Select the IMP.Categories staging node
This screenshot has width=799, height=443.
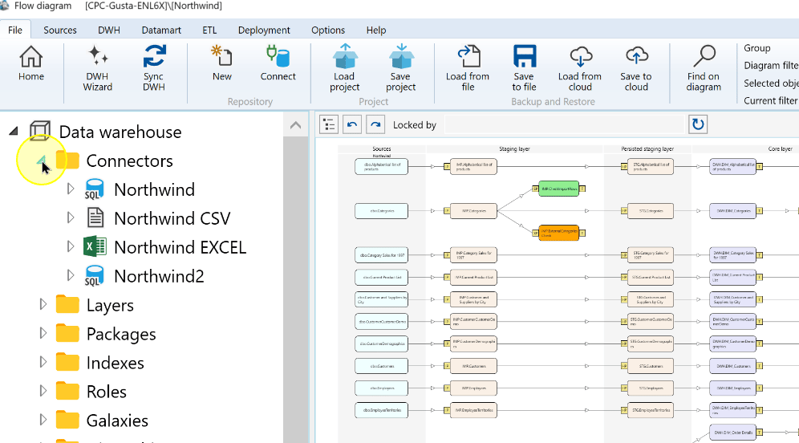point(473,210)
